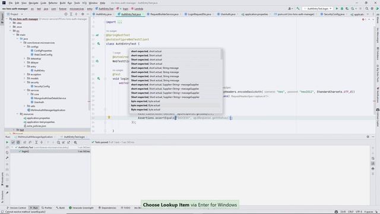Screen dimensions: 380x214
Task: Toggle Show Passed tests checkmark button
Action: [13, 142]
